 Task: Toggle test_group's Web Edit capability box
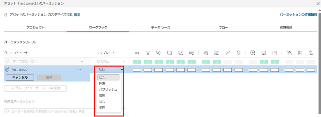(228, 70)
